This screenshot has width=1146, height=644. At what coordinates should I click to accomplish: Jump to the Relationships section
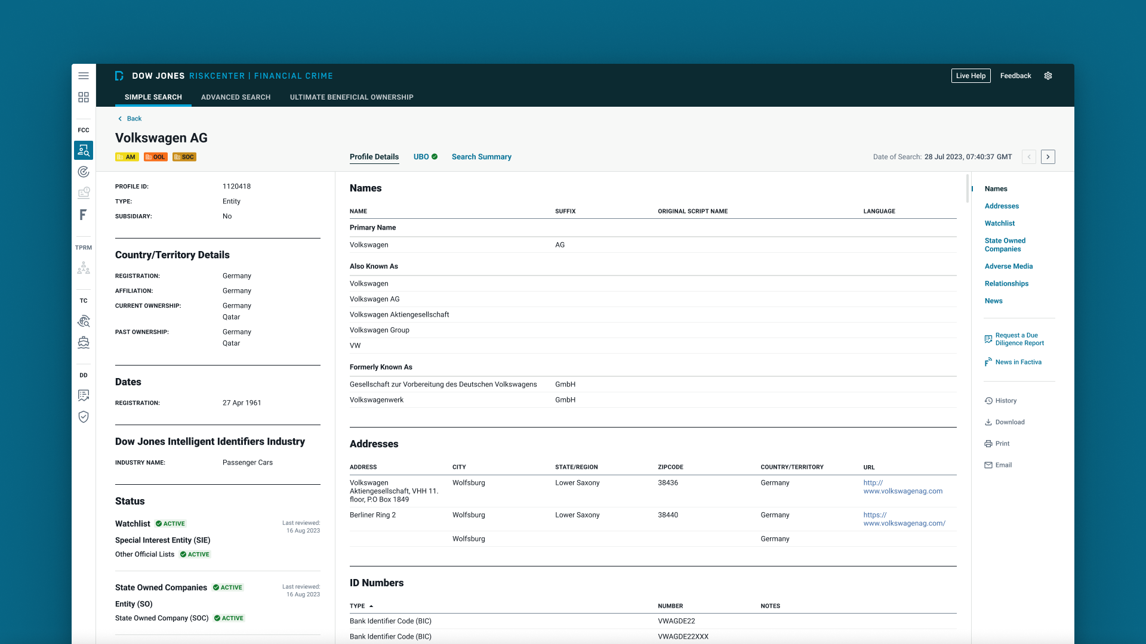pyautogui.click(x=1007, y=284)
